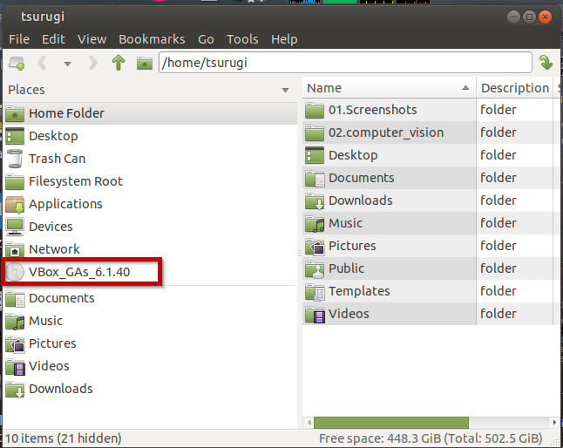Click the Pictures bookmark in sidebar
This screenshot has height=448, width=563.
coord(150,343)
